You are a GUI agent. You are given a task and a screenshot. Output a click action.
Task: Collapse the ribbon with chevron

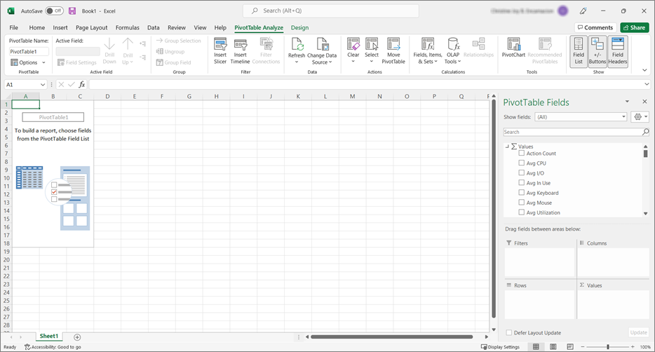644,70
